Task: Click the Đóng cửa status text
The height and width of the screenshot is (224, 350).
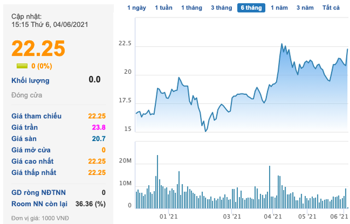Action: coord(27,95)
